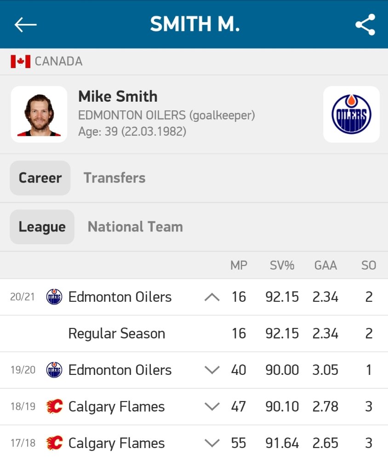Select the Career tab

(40, 178)
